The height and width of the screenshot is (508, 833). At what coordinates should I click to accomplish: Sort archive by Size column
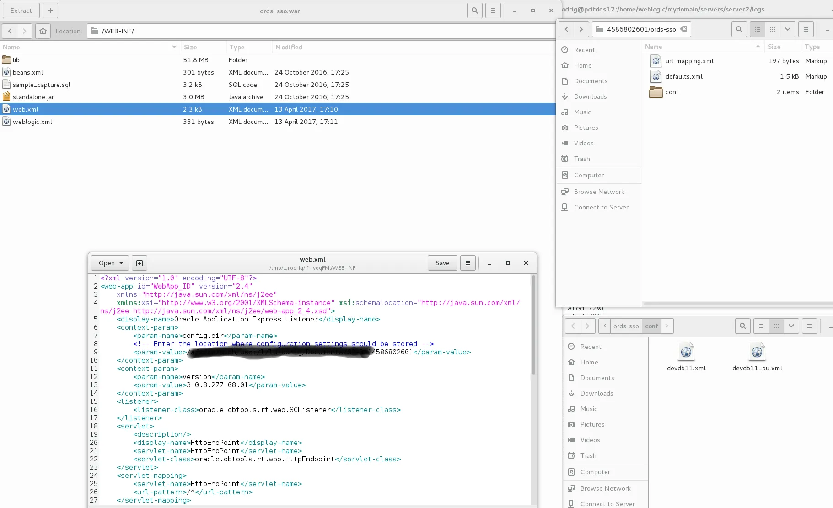[x=204, y=47]
